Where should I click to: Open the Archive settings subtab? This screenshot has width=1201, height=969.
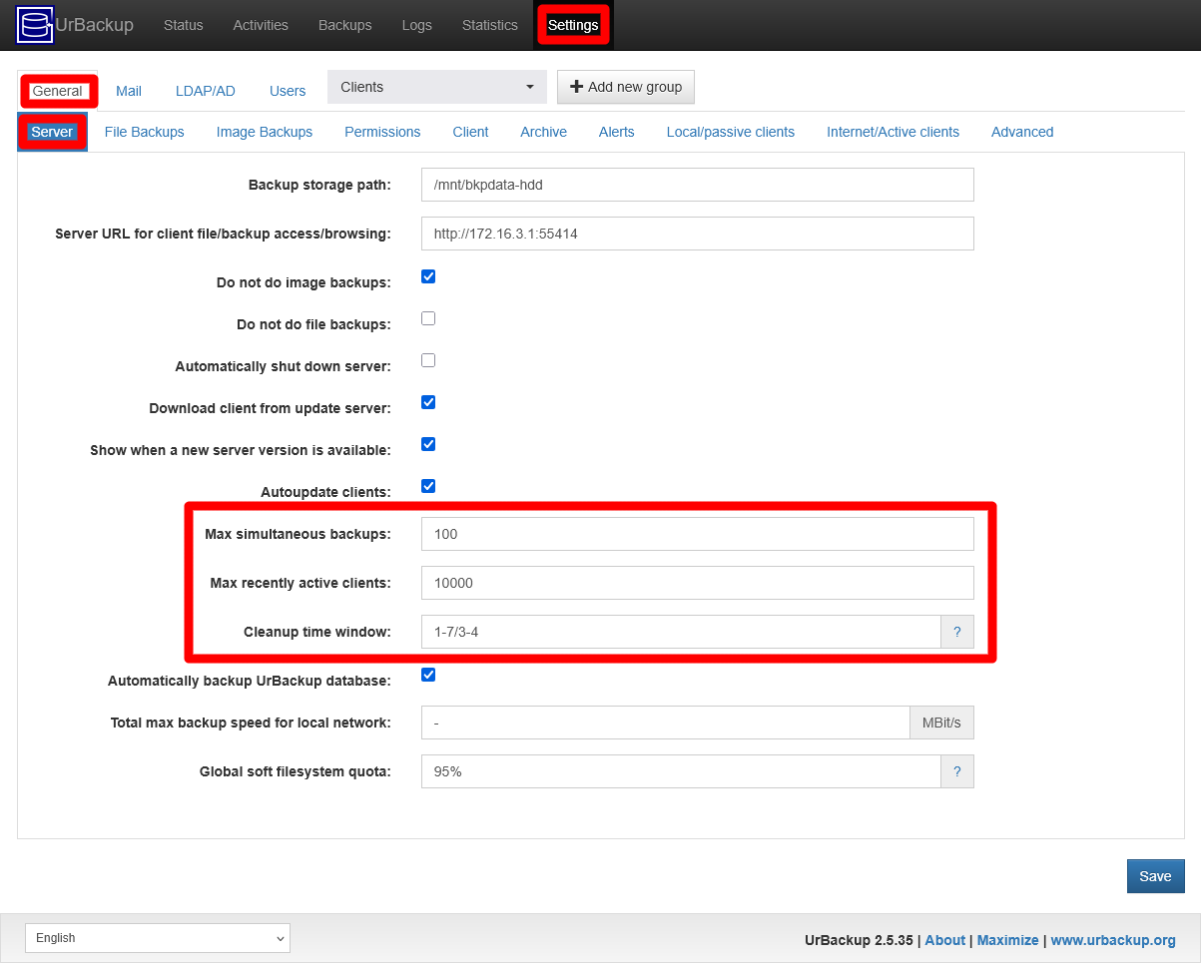click(x=543, y=132)
